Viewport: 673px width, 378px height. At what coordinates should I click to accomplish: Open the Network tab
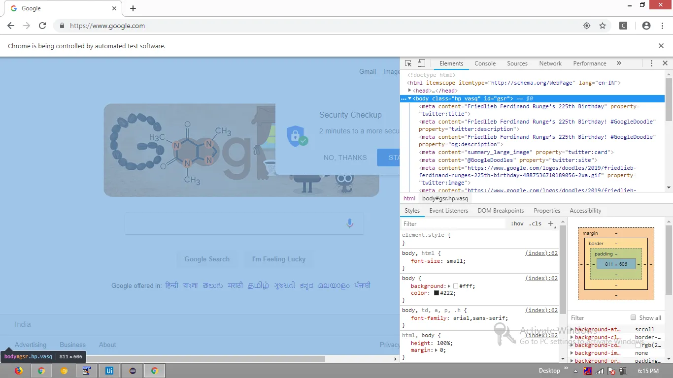coord(550,63)
